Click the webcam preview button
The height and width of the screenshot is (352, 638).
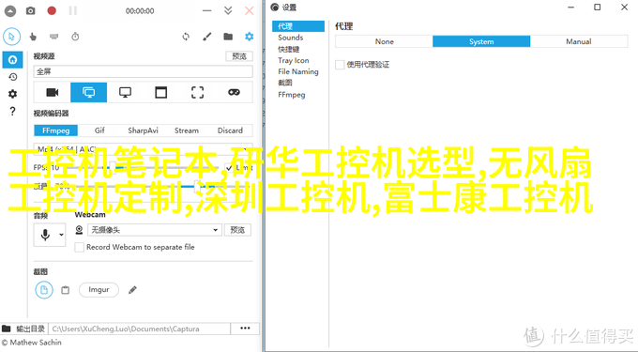pos(237,230)
